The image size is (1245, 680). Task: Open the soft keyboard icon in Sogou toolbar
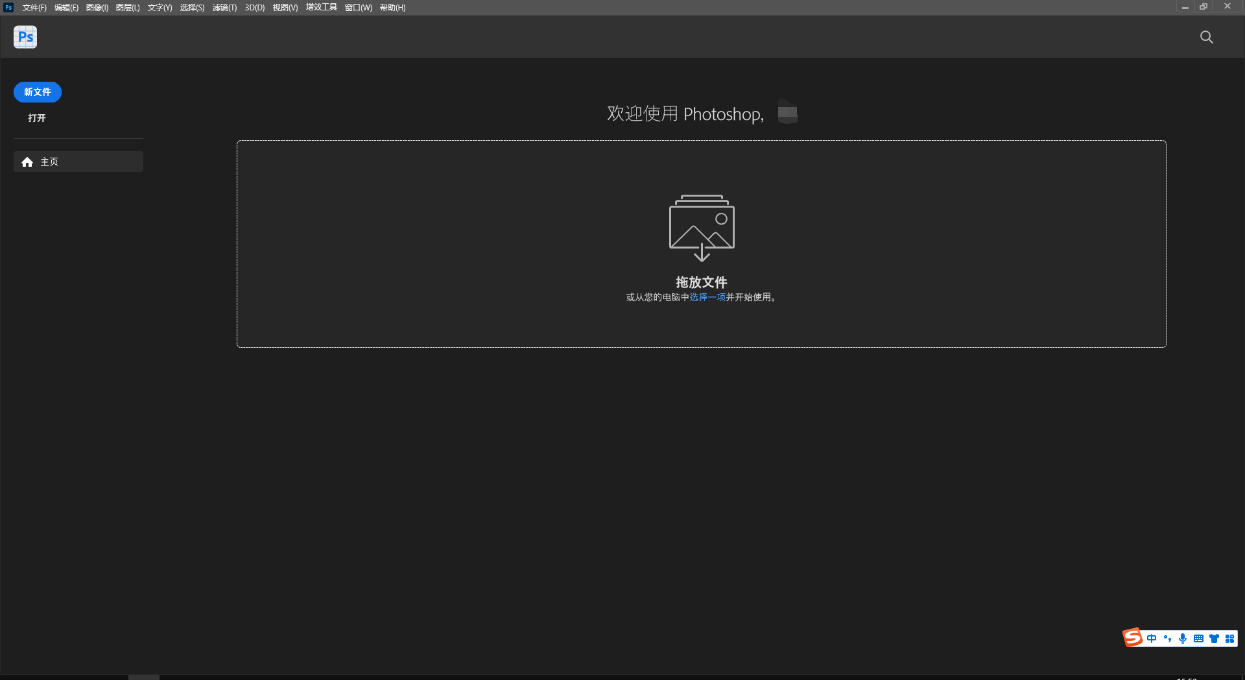[x=1198, y=638]
